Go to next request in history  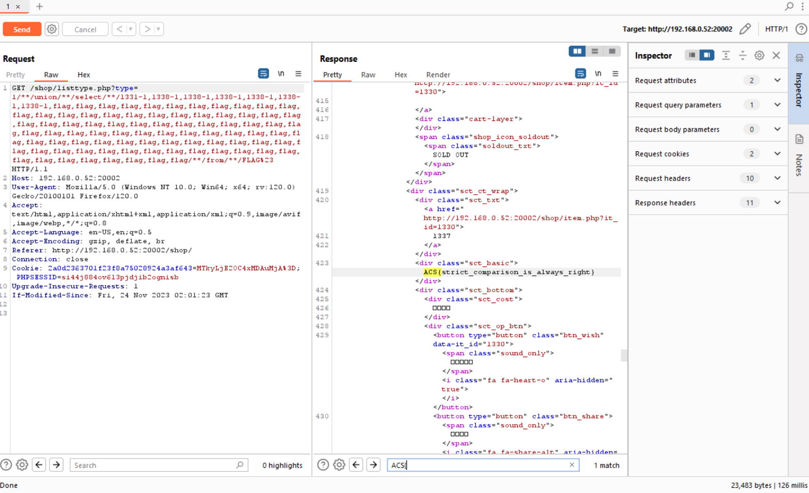point(147,29)
